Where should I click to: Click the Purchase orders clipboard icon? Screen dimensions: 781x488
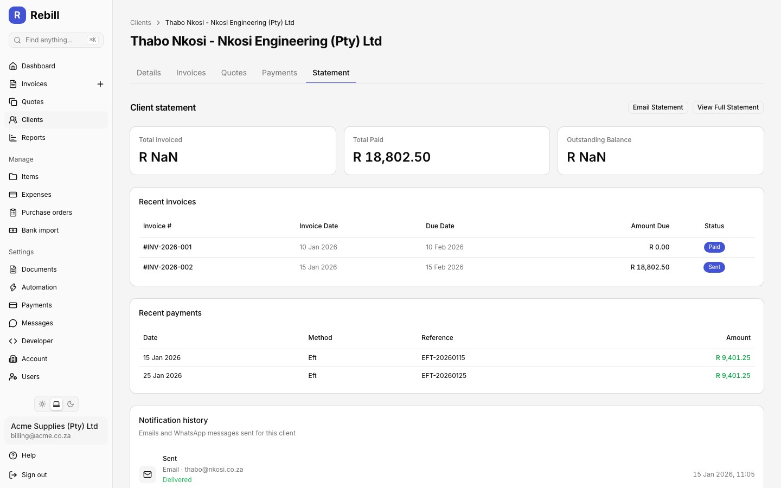pos(13,213)
